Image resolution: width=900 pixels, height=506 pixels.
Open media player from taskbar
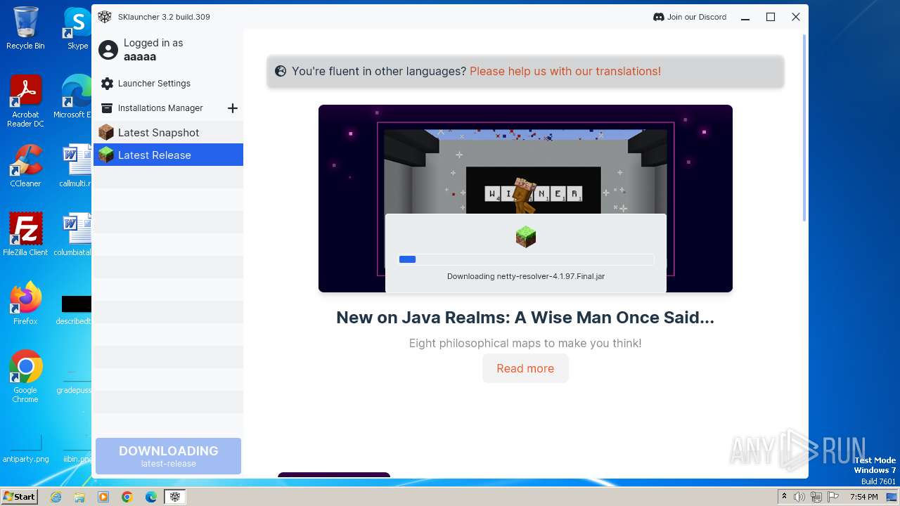tap(103, 497)
